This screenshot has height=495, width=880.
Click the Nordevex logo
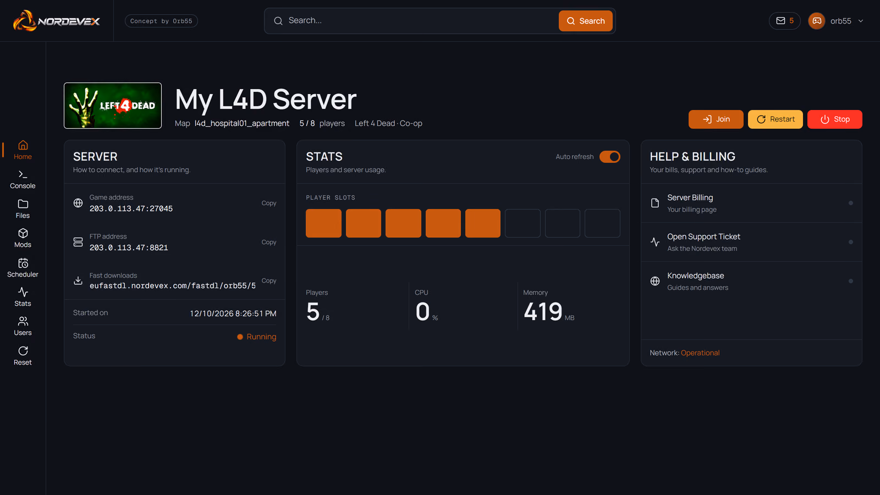[57, 21]
